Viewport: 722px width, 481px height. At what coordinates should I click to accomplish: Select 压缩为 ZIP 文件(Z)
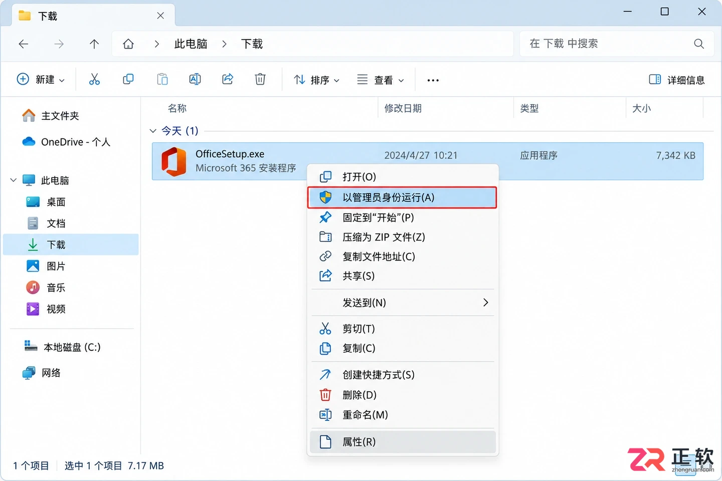point(403,237)
